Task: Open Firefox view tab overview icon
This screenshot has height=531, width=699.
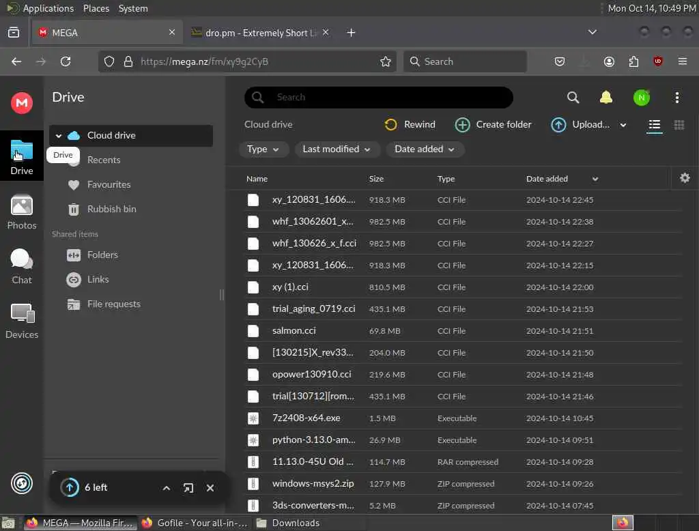Action: coord(14,33)
